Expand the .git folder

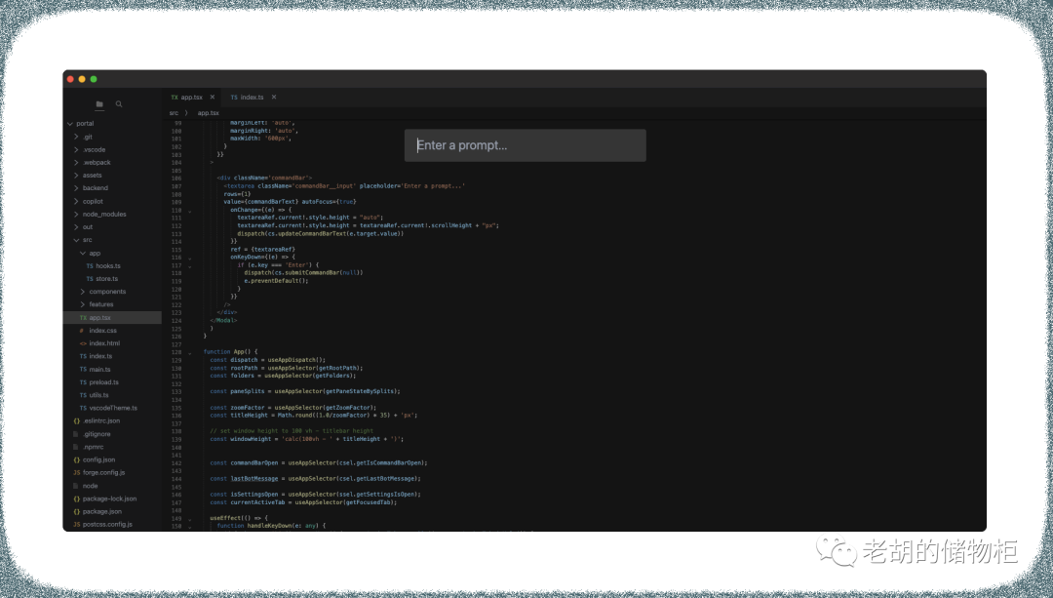(x=77, y=138)
